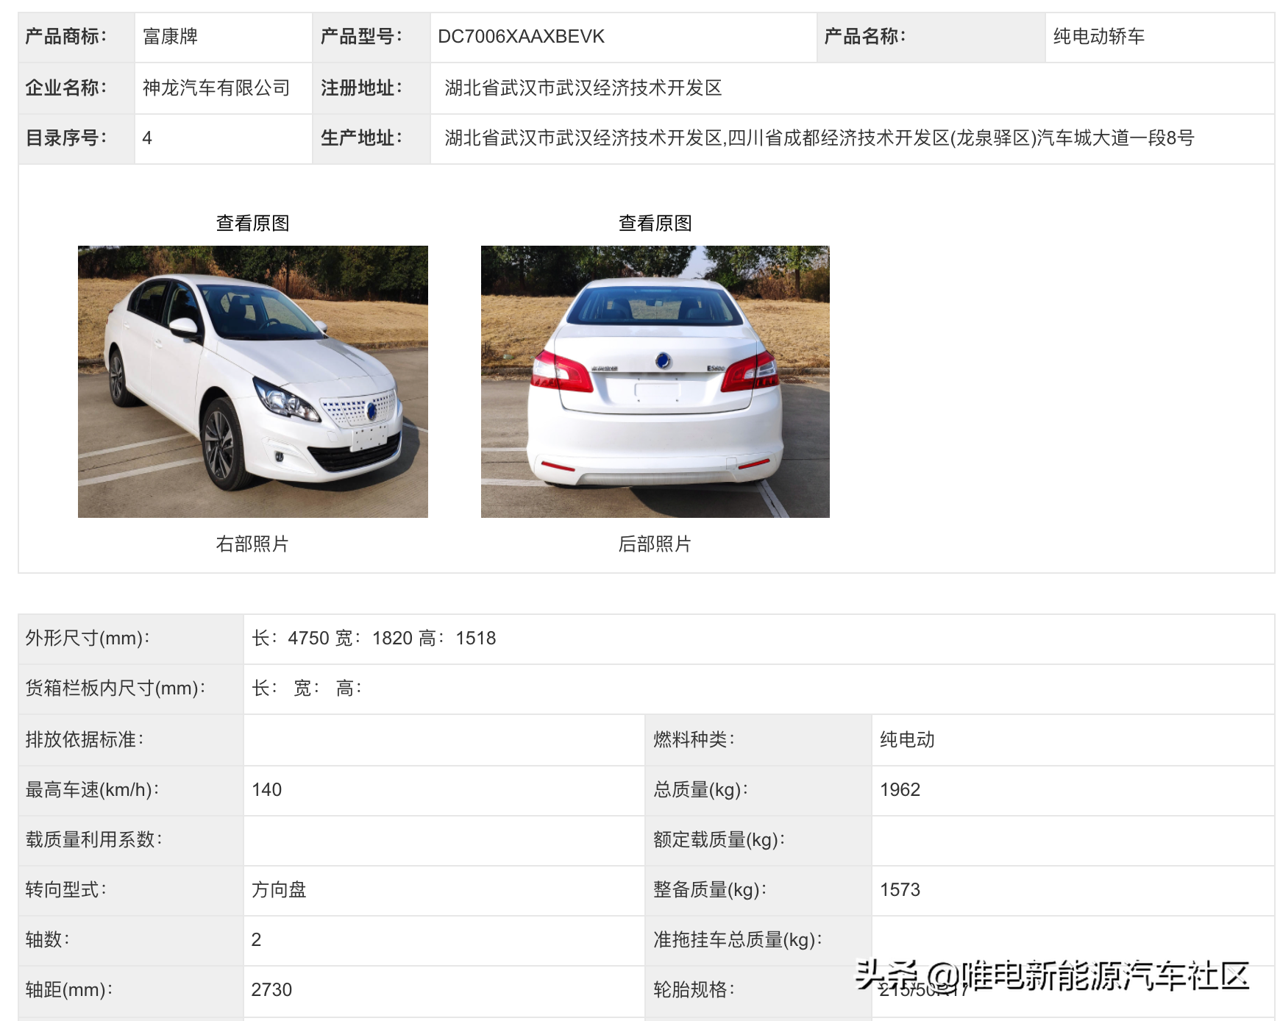Select wheelbase value 2730
The width and height of the screenshot is (1280, 1021).
coord(271,989)
